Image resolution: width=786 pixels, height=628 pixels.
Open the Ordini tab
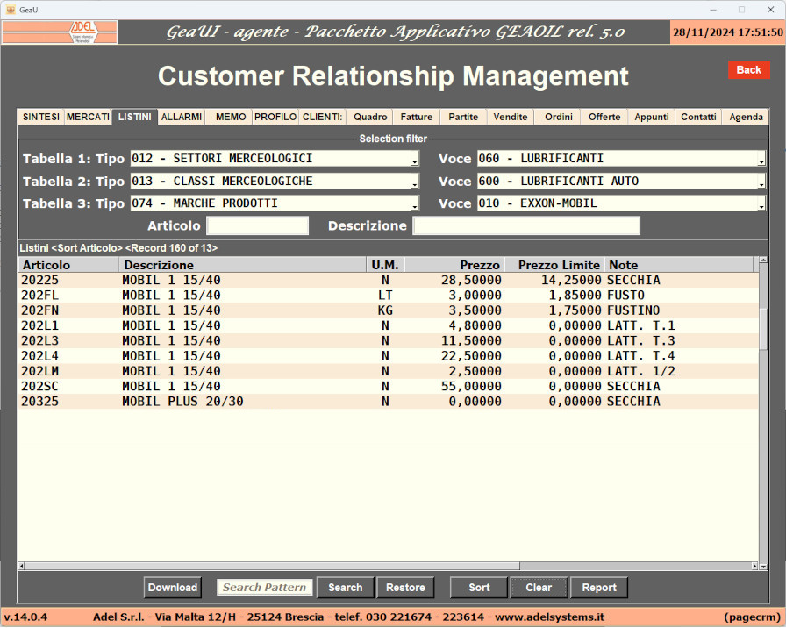559,117
